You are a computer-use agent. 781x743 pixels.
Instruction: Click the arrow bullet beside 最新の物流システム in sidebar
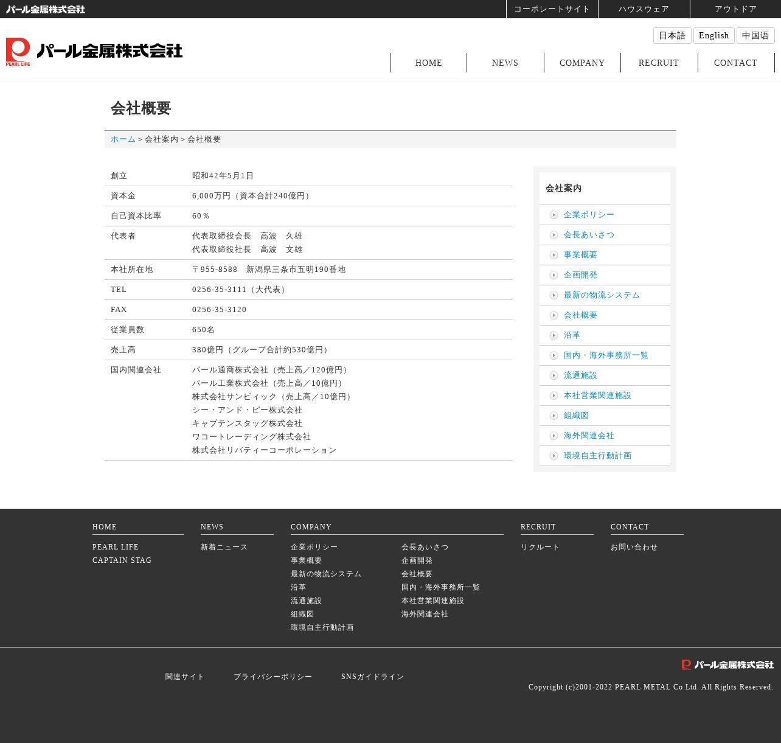(554, 295)
